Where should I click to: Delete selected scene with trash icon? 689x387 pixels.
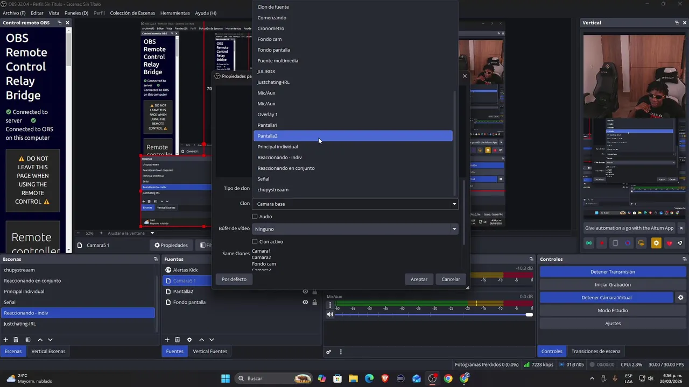[16, 340]
